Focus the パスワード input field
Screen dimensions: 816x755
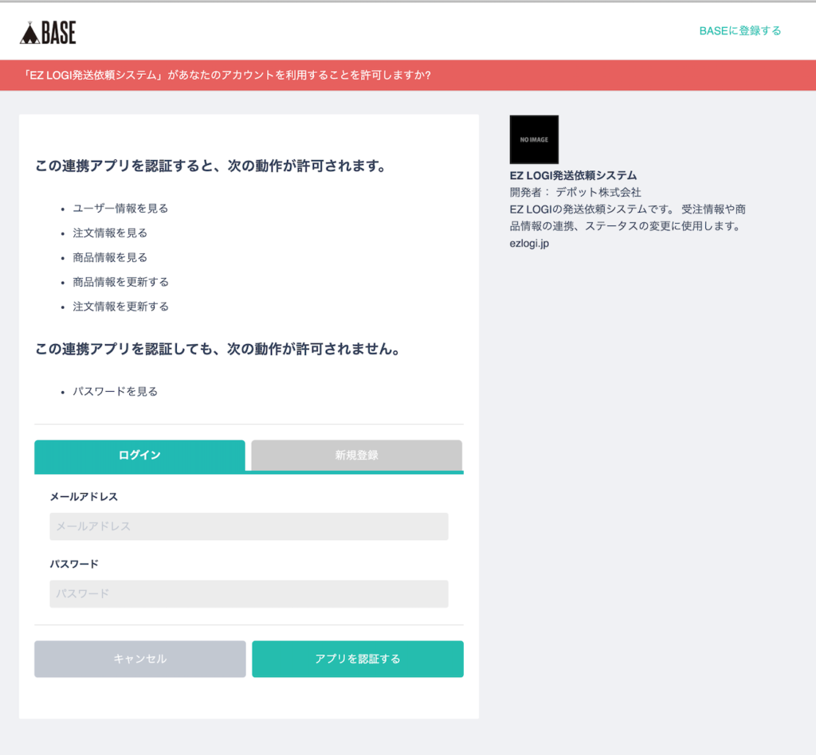coord(249,594)
